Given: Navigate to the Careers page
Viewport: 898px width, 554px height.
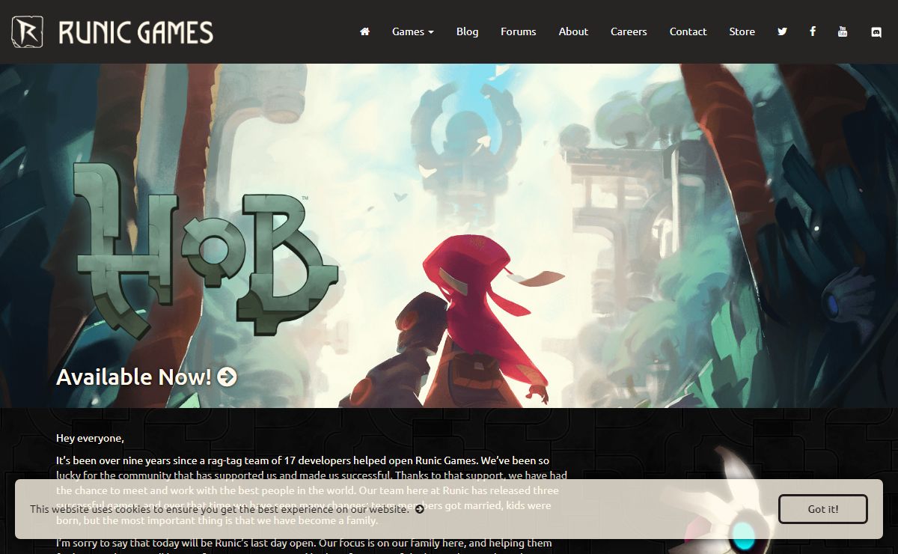Looking at the screenshot, I should [x=629, y=31].
